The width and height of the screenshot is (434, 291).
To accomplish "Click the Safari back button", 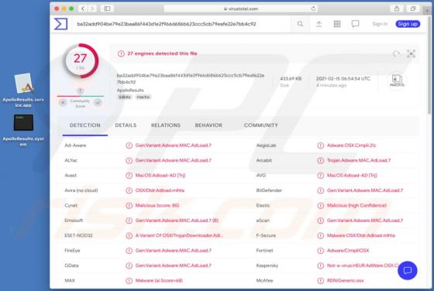I will point(83,9).
